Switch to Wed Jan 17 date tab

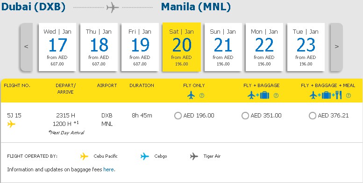tap(57, 47)
